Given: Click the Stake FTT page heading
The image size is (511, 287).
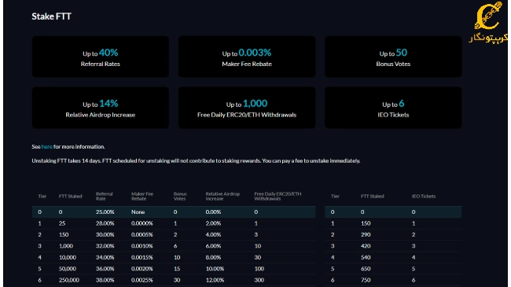Looking at the screenshot, I should click(51, 17).
